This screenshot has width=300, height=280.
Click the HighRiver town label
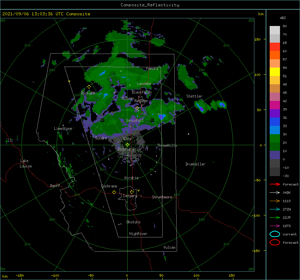(x=138, y=234)
